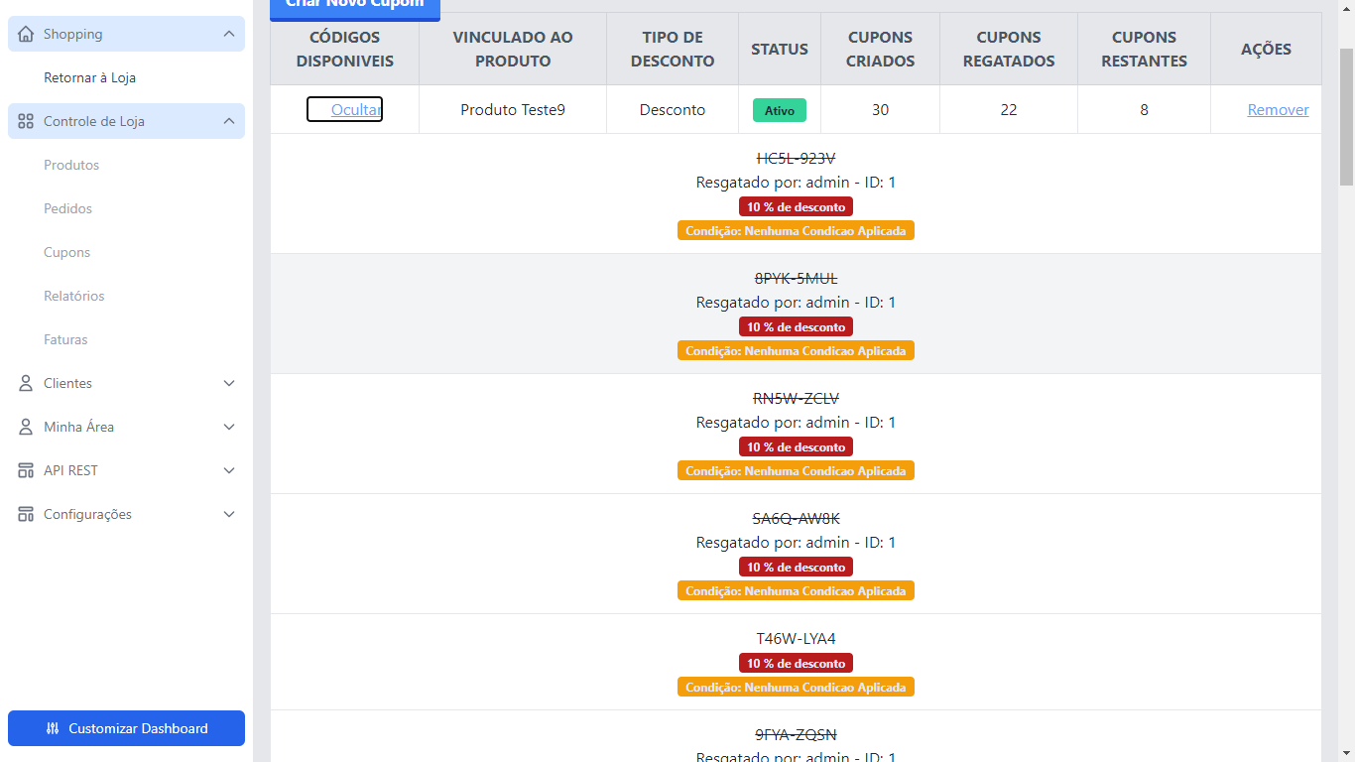
Task: Click the Clientes menu label
Action: click(67, 383)
